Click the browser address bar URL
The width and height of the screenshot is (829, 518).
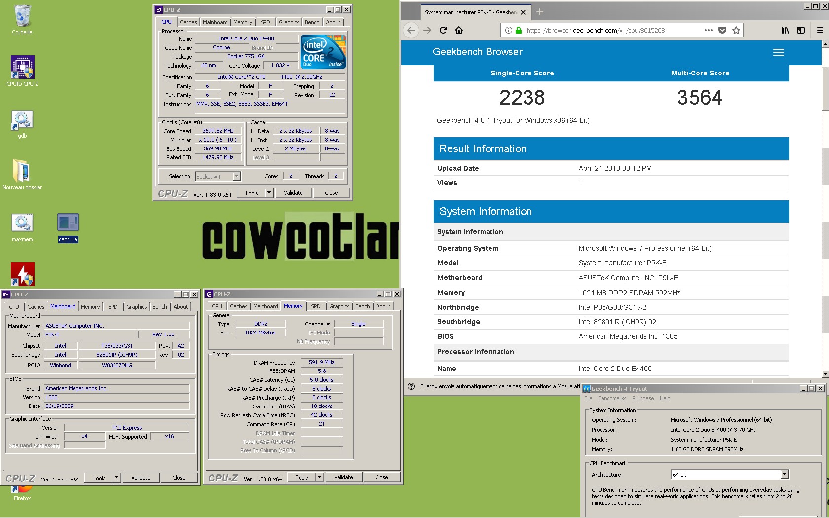596,30
